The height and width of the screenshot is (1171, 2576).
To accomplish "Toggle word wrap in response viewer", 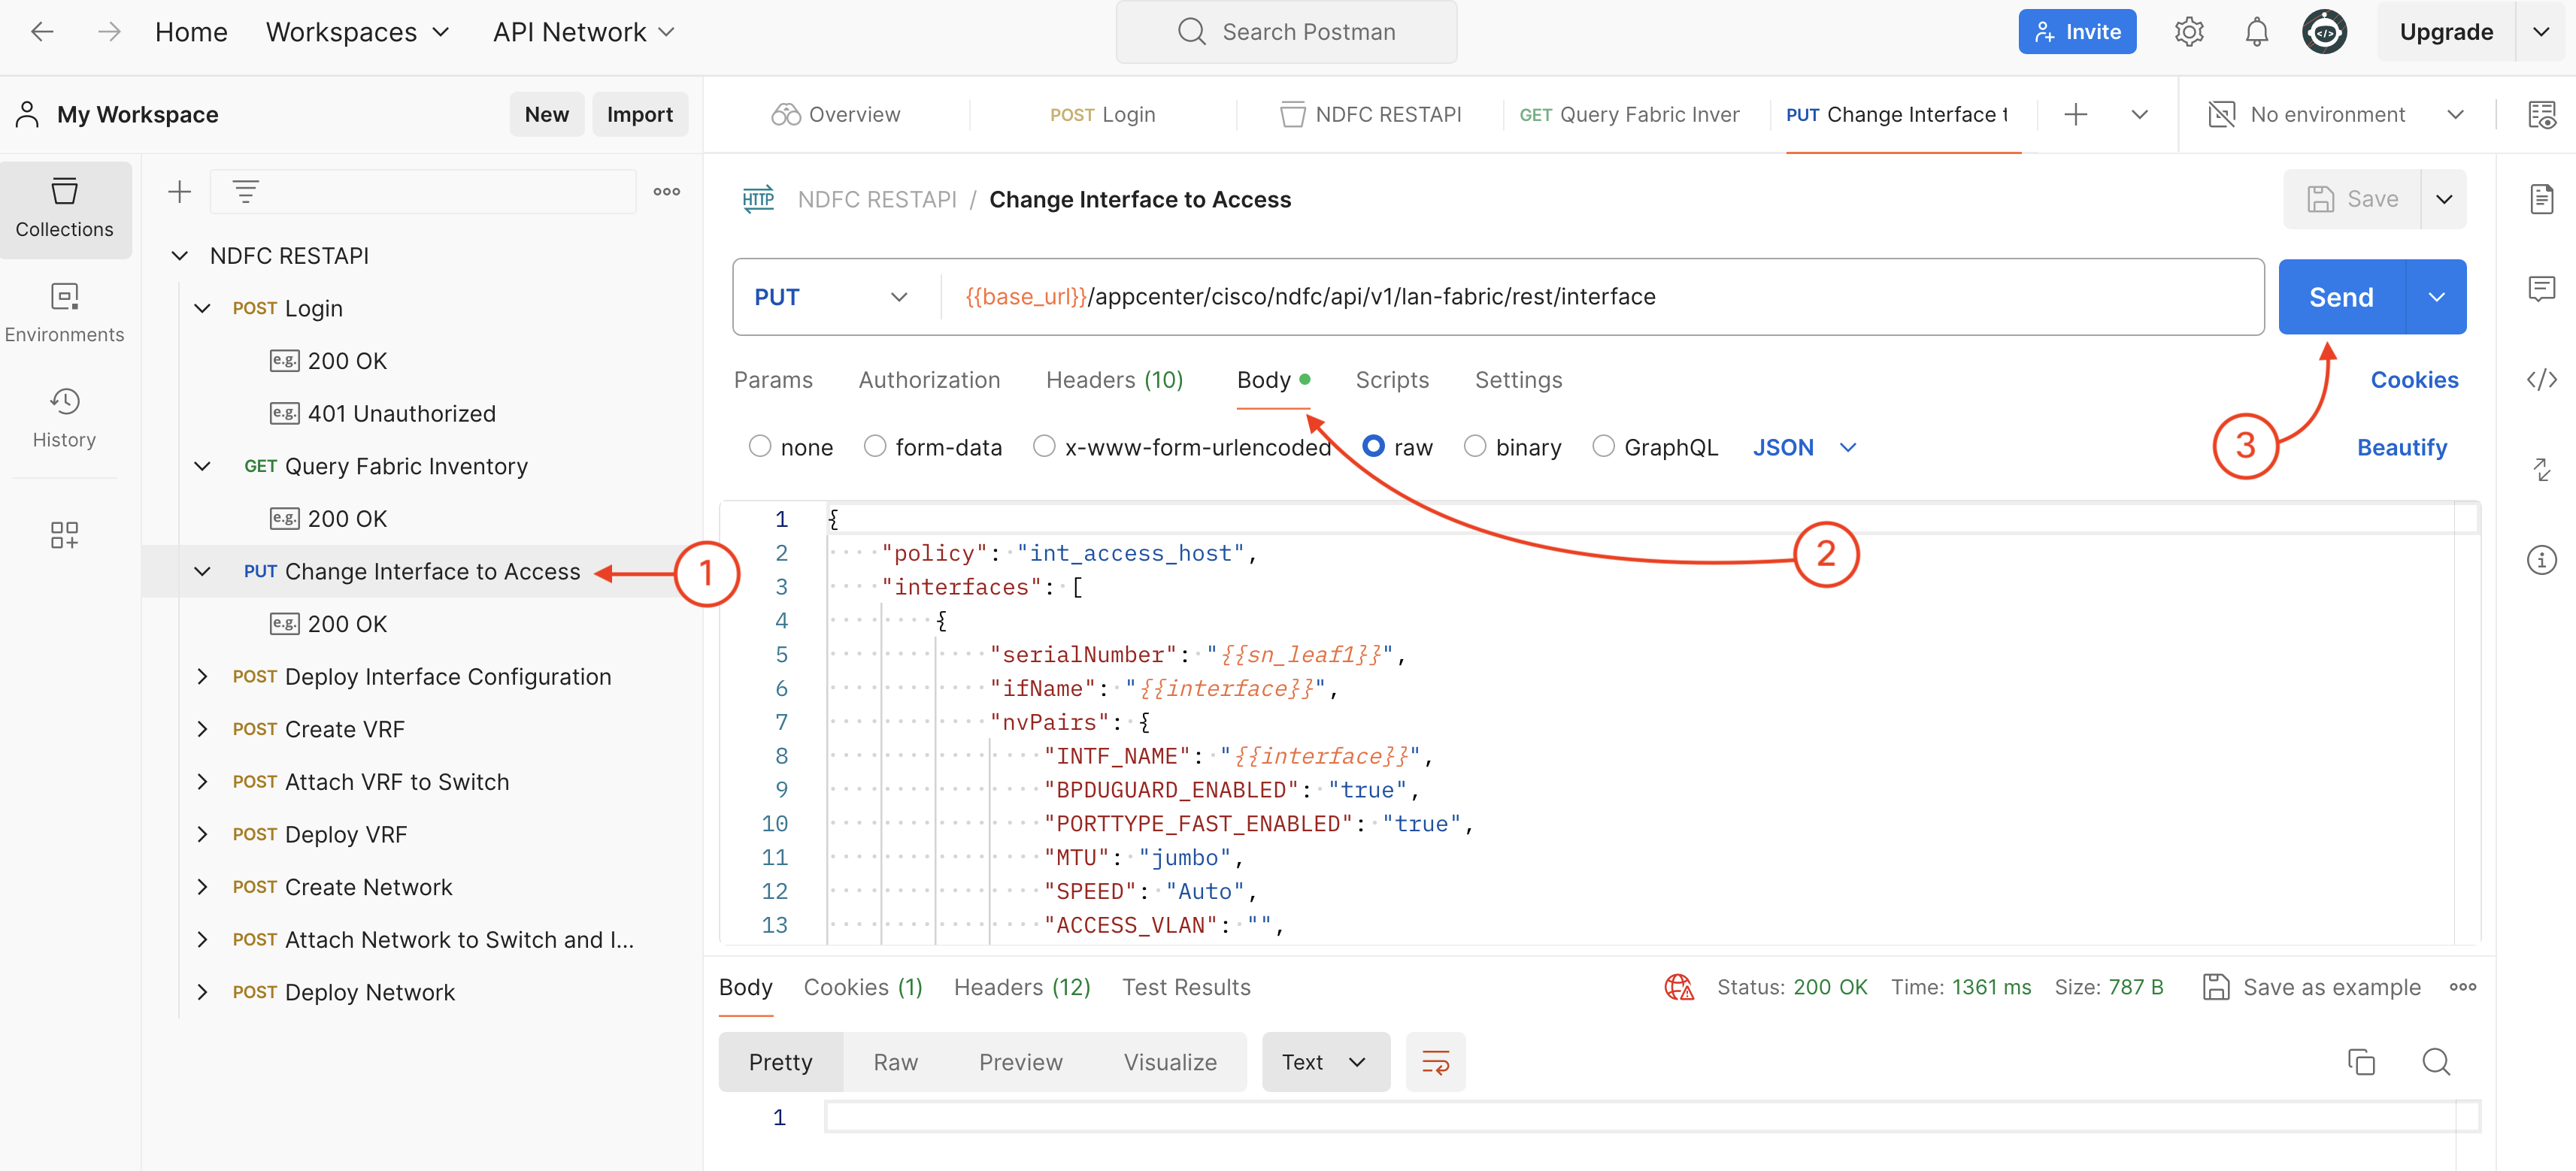I will click(1436, 1062).
